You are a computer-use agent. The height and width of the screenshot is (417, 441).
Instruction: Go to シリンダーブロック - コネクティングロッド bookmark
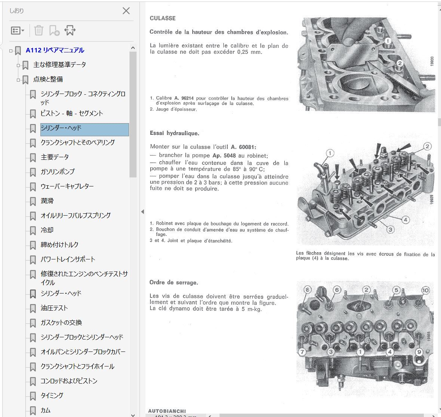pyautogui.click(x=83, y=98)
